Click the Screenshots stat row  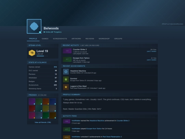[43, 85]
